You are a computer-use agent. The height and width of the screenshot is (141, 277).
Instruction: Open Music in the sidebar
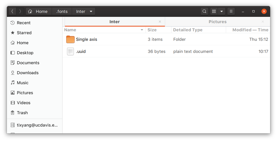coord(35,83)
